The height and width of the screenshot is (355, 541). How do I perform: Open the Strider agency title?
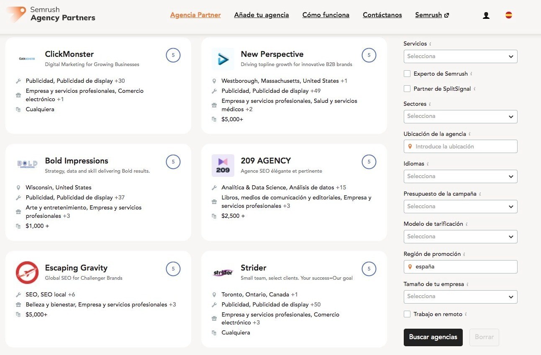[x=254, y=268]
